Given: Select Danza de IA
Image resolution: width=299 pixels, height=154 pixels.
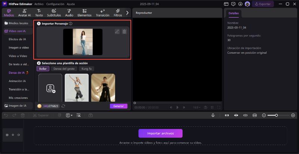Looking at the screenshot, I should (18, 73).
